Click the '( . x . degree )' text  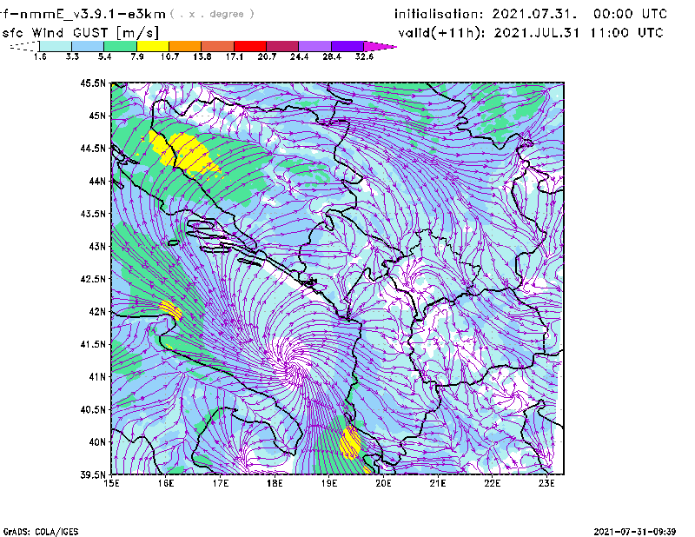[212, 14]
